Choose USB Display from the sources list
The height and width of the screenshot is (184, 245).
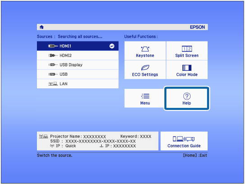pos(77,65)
